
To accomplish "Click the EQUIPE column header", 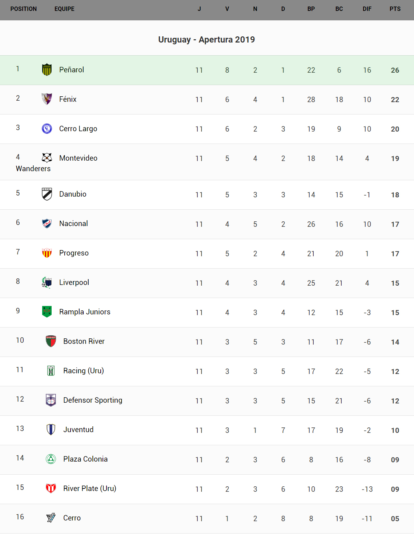I will 64,9.
